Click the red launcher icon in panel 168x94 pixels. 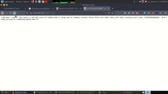click(x=46, y=2)
